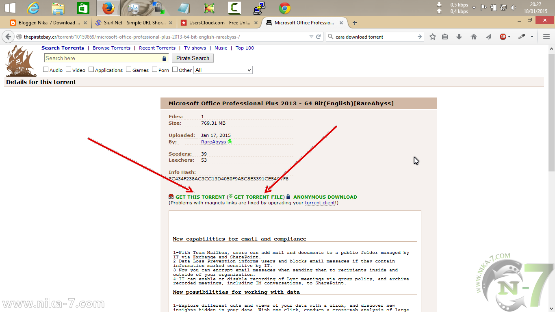Click the Info Hash value text
Screen dimensions: 555x312
coord(228,179)
